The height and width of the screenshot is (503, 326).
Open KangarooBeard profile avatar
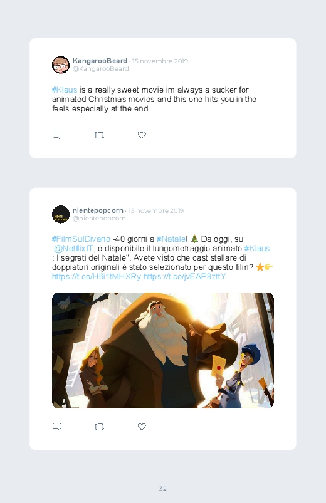coord(61,65)
